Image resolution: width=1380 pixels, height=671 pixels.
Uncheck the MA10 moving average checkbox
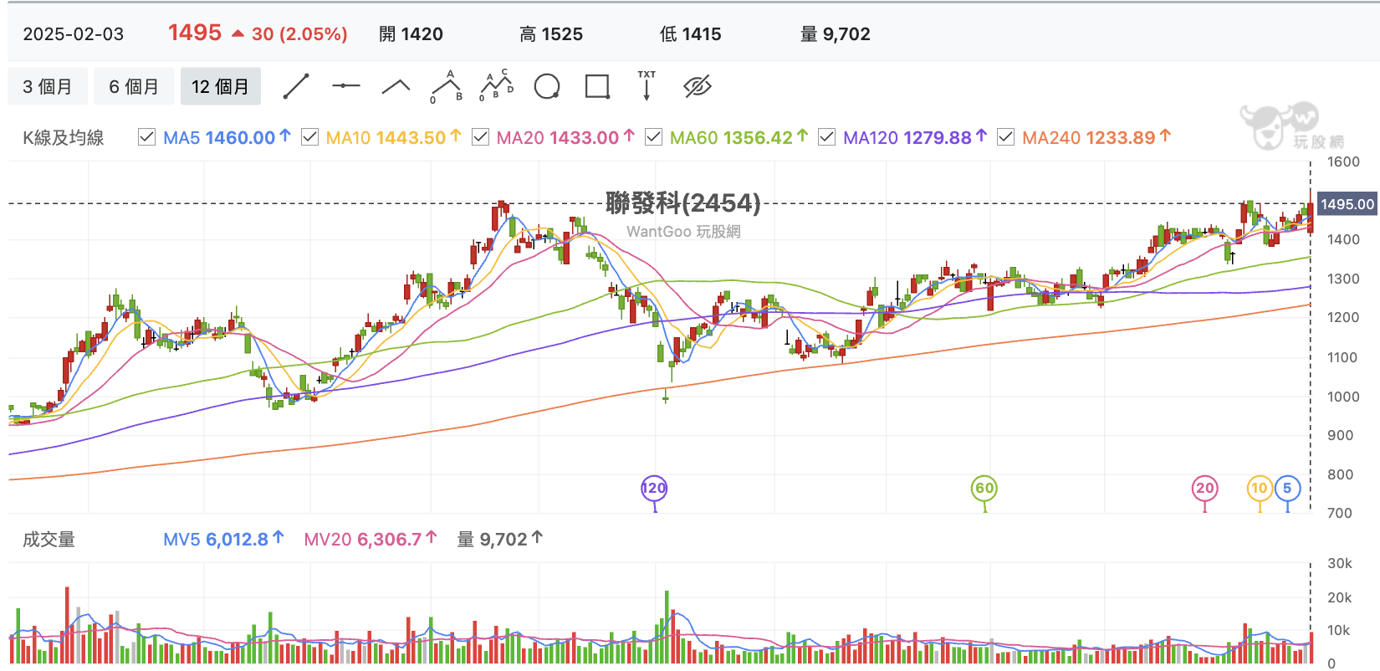[x=309, y=136]
